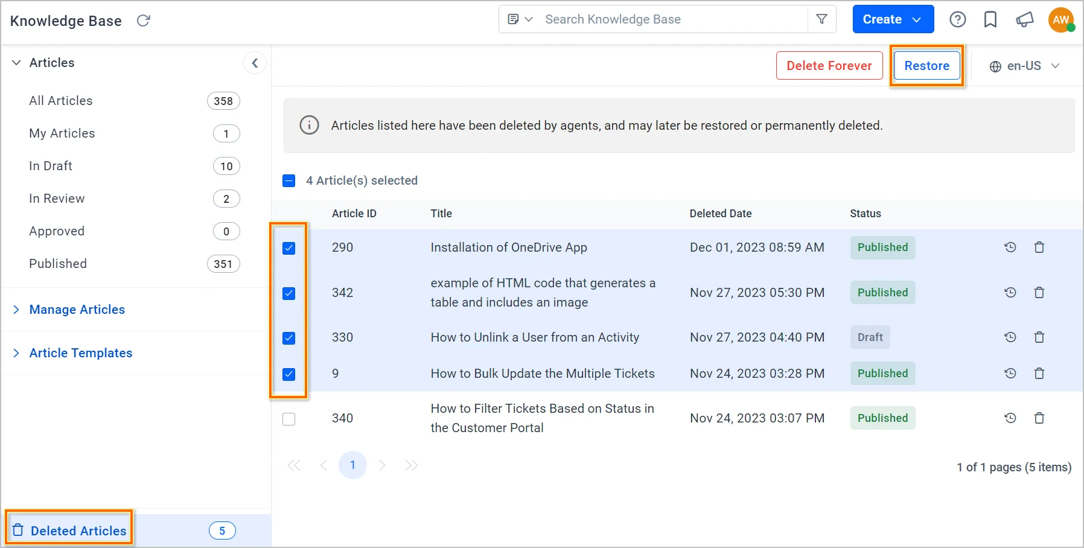Open the en-US language dropdown
The width and height of the screenshot is (1084, 548).
1024,66
